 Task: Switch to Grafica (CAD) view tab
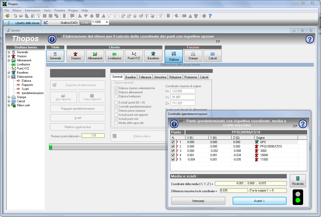click(61, 22)
